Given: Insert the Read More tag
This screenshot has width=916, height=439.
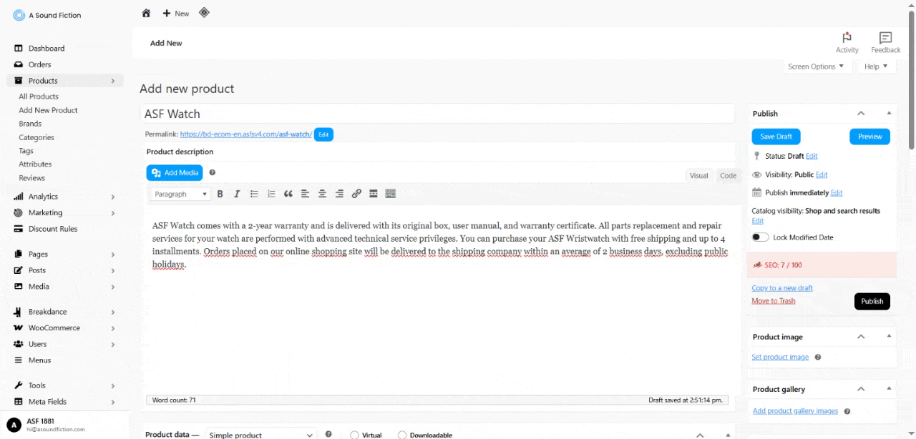Looking at the screenshot, I should (374, 194).
